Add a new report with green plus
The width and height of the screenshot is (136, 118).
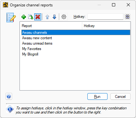pyautogui.click(x=24, y=17)
